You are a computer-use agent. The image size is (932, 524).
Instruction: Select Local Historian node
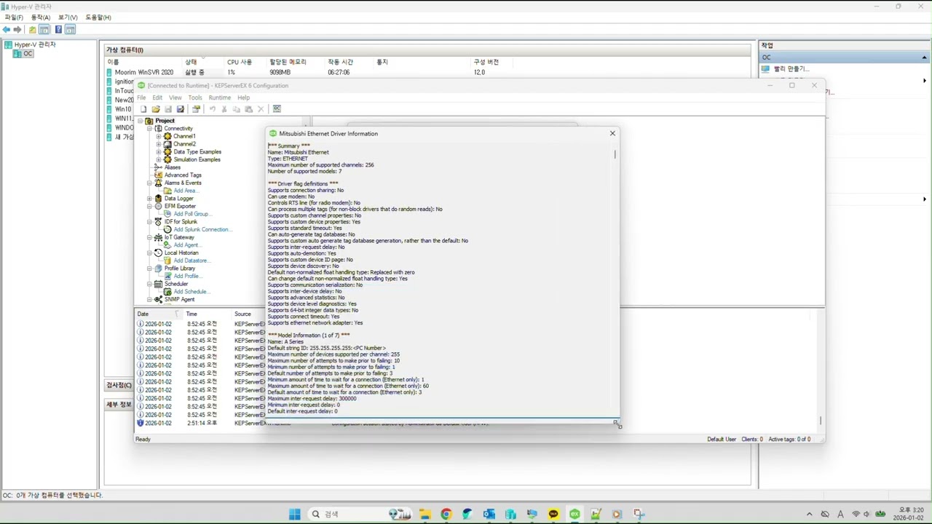point(181,253)
